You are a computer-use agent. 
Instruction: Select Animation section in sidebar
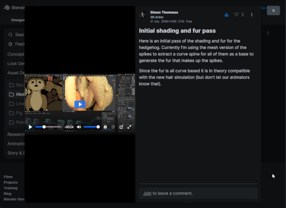click(x=16, y=144)
